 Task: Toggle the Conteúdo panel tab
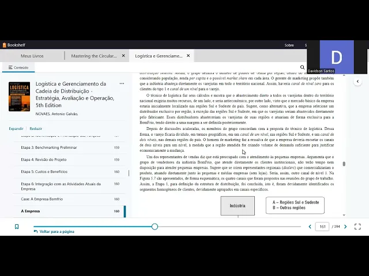pyautogui.click(x=18, y=67)
